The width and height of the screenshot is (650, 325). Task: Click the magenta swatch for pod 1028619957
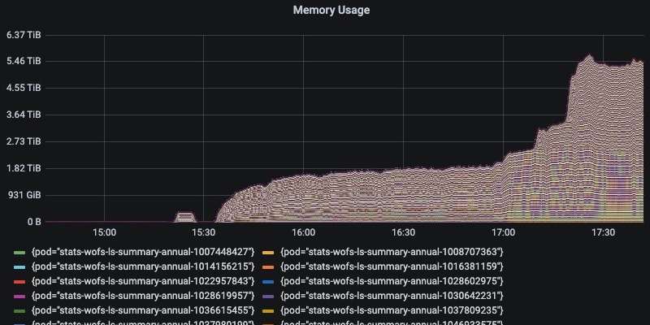coord(19,297)
